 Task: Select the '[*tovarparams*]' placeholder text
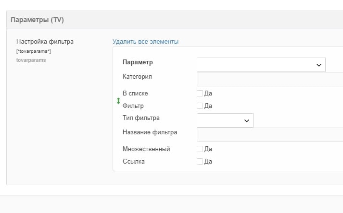(34, 51)
